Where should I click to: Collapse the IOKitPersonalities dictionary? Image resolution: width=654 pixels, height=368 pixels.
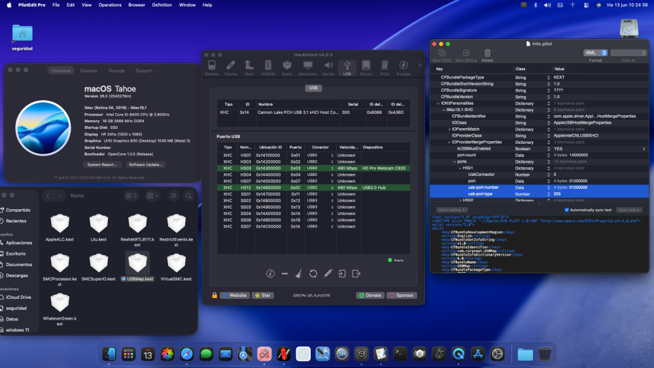click(x=438, y=103)
